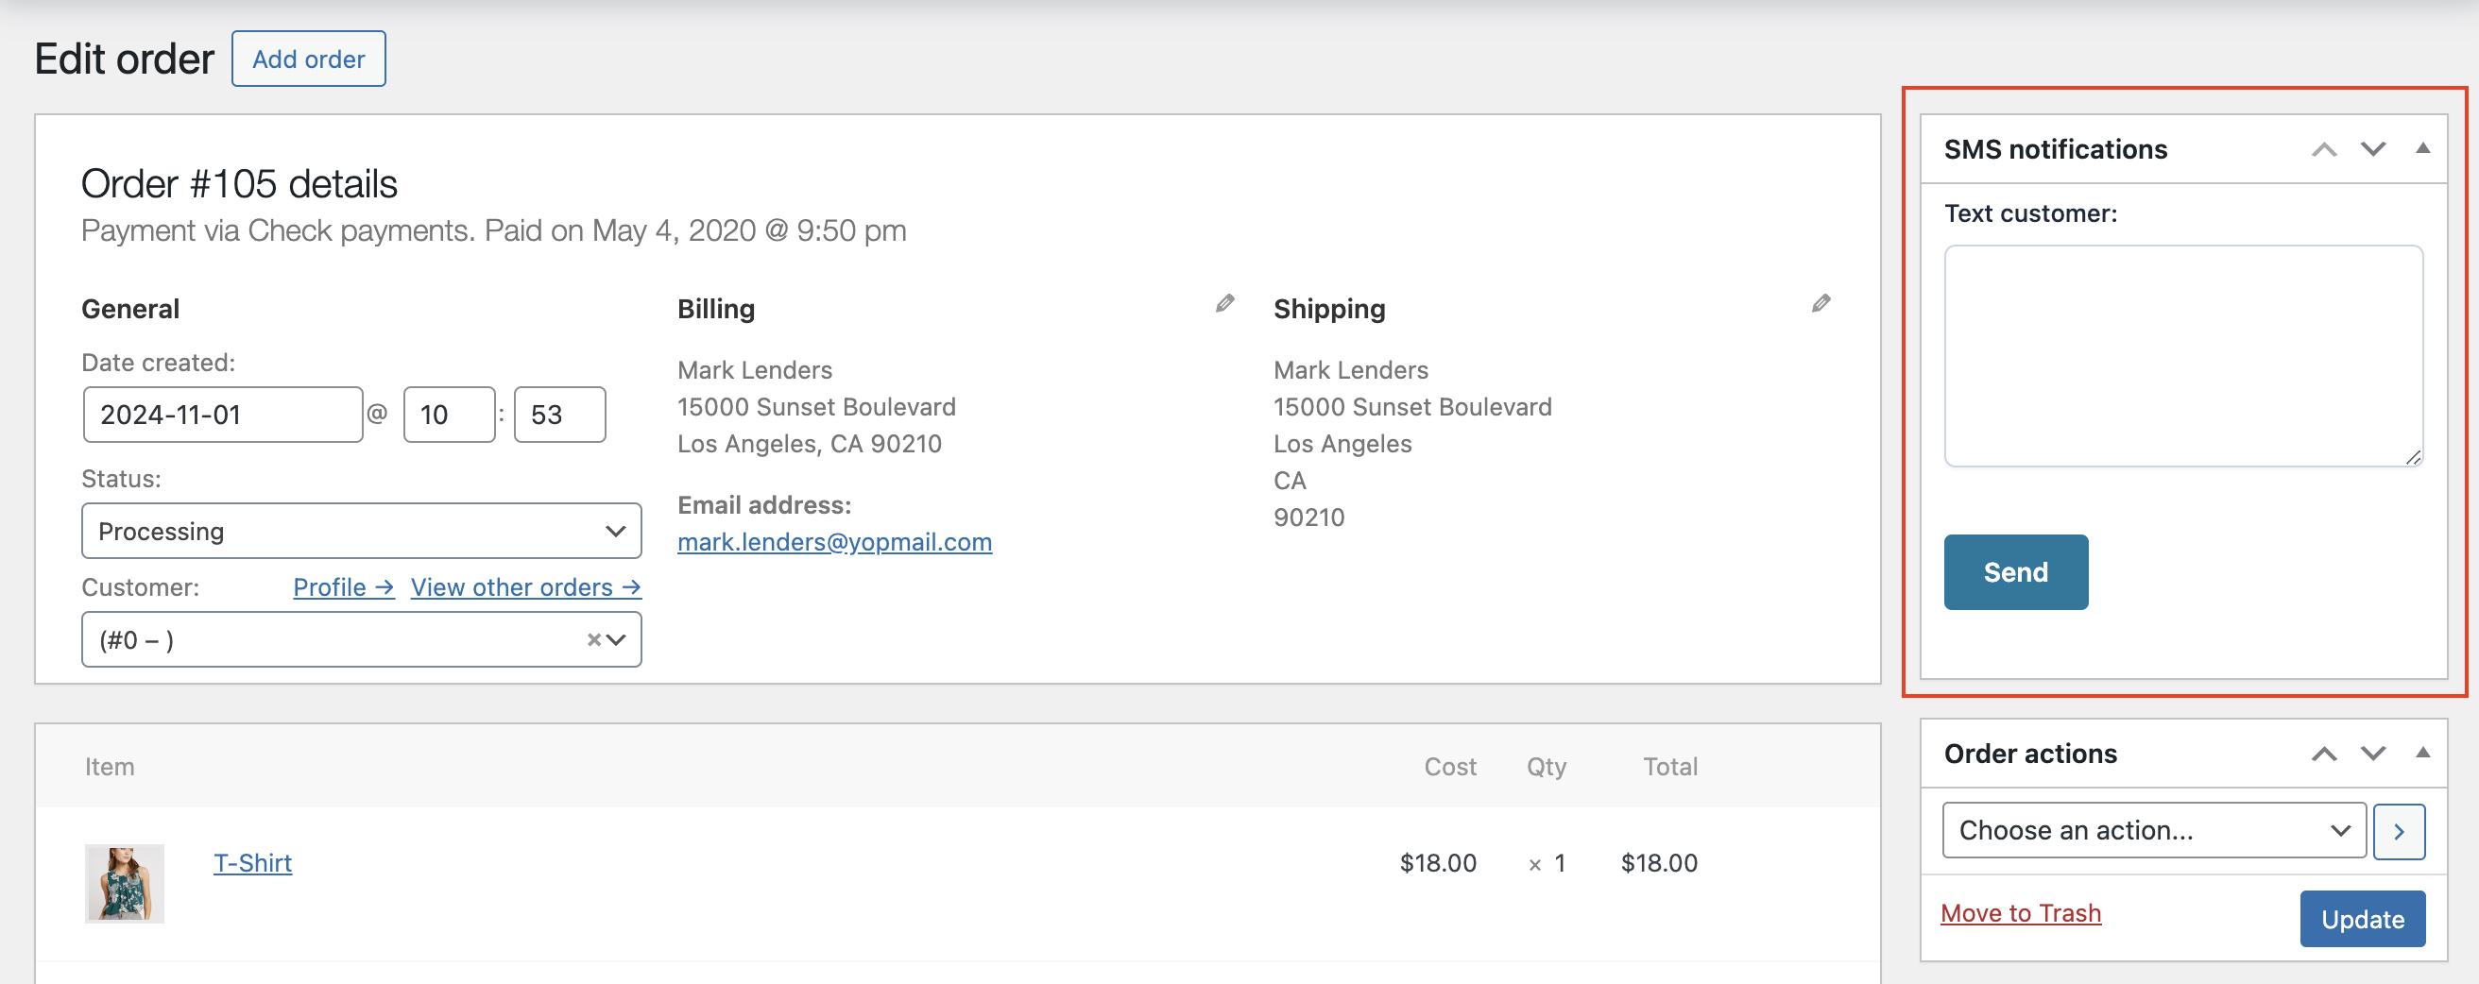Follow the View other orders link
The height and width of the screenshot is (984, 2479).
(525, 587)
